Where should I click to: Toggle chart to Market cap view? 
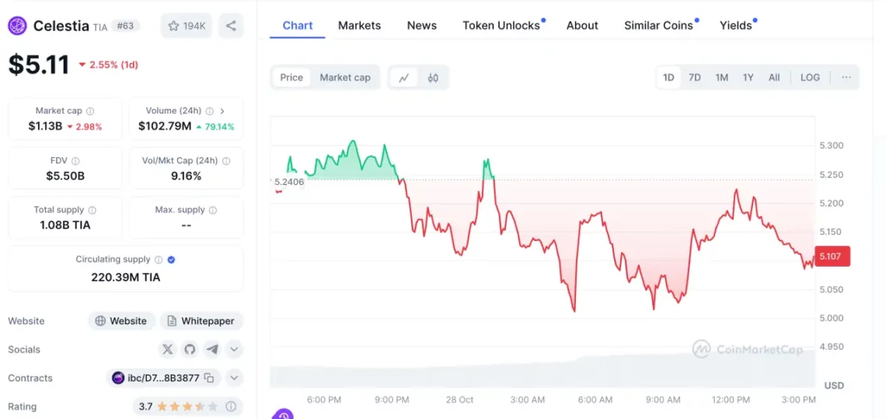(345, 78)
